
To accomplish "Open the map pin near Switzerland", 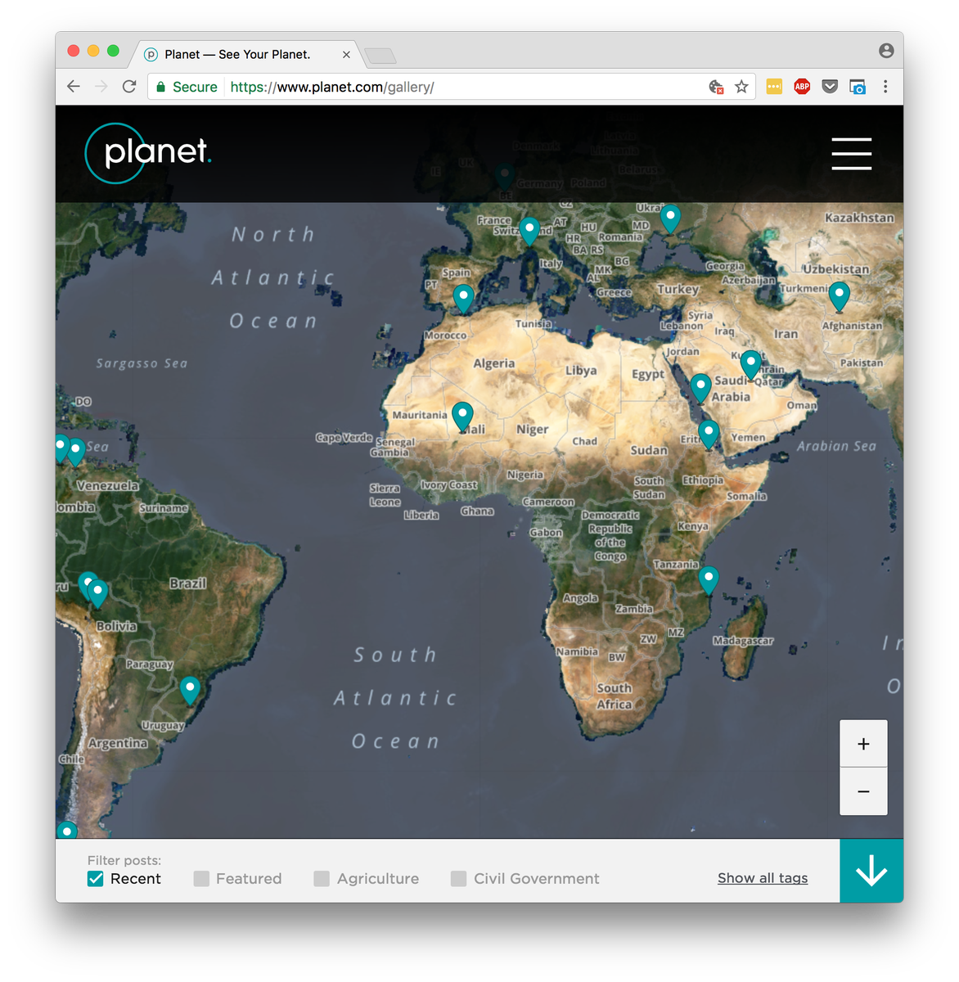I will click(529, 231).
